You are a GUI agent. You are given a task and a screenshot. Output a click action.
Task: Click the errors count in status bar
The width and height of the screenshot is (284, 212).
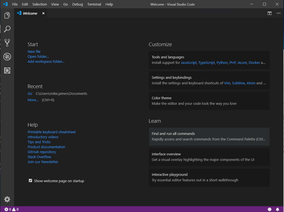8,210
